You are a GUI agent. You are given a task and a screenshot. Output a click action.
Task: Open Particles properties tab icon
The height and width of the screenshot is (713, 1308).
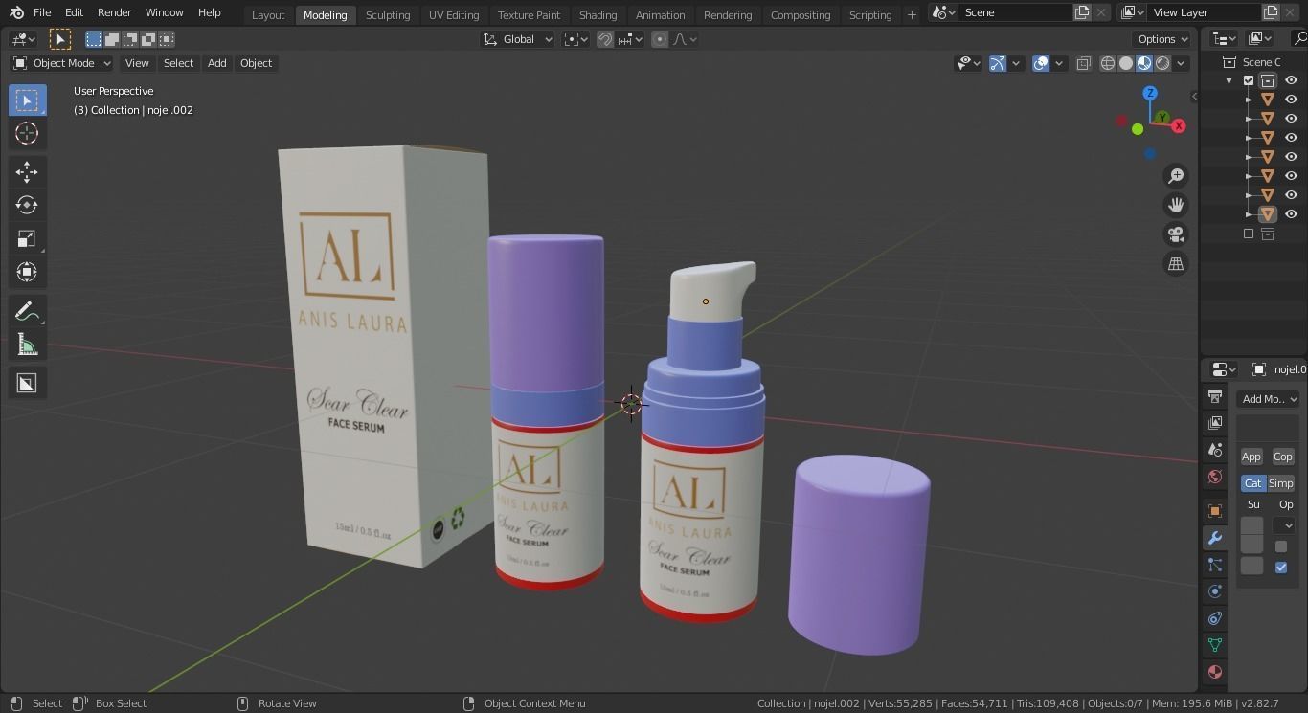click(x=1215, y=565)
